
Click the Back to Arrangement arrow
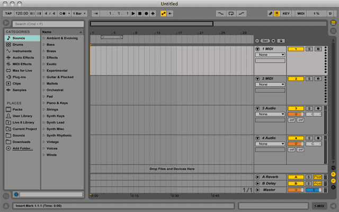pos(170,14)
